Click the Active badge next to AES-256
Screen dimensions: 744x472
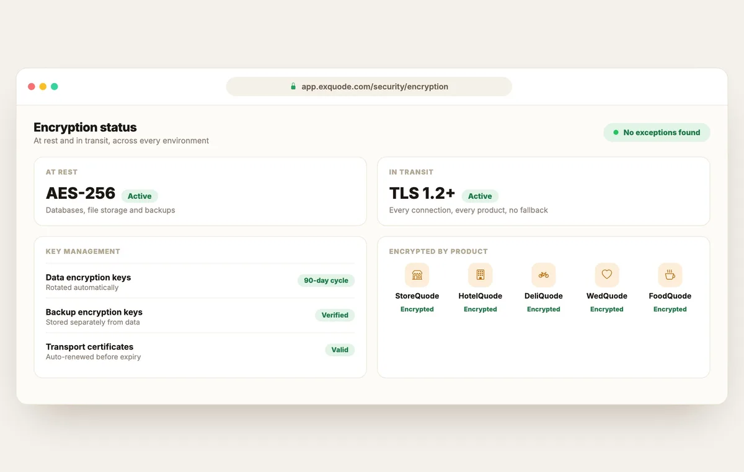tap(139, 196)
